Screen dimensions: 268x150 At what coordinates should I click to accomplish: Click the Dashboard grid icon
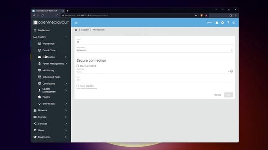pyautogui.click(x=35, y=30)
